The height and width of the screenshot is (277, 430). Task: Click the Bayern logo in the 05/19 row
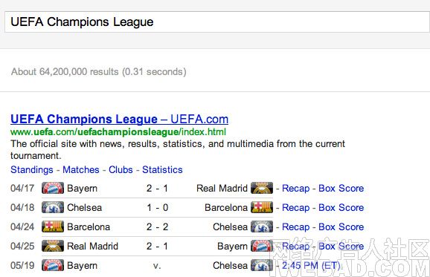click(x=53, y=265)
